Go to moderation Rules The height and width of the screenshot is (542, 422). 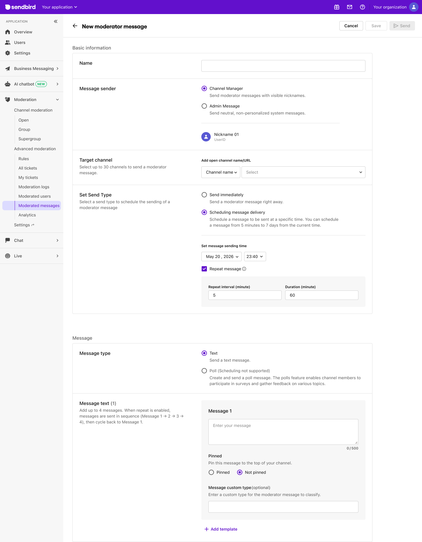(24, 159)
